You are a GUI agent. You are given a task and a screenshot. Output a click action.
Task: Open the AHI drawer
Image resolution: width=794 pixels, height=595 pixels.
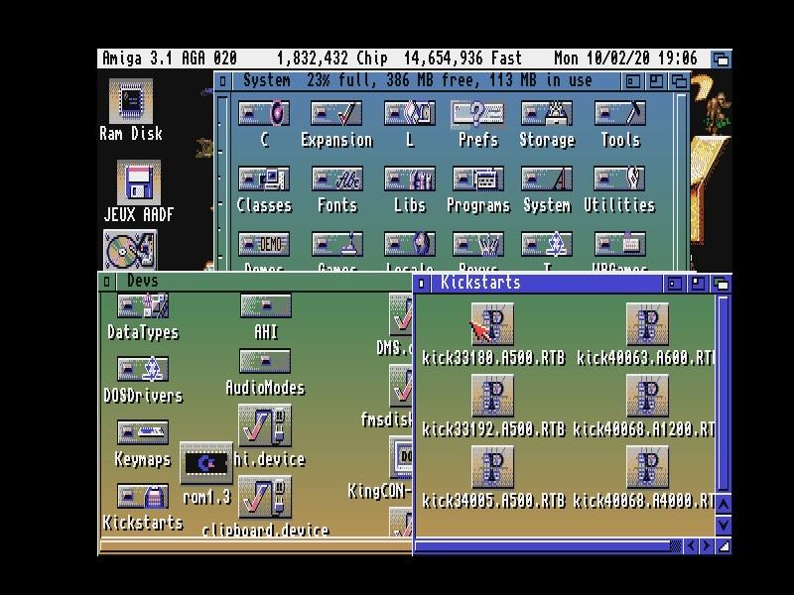(x=266, y=306)
